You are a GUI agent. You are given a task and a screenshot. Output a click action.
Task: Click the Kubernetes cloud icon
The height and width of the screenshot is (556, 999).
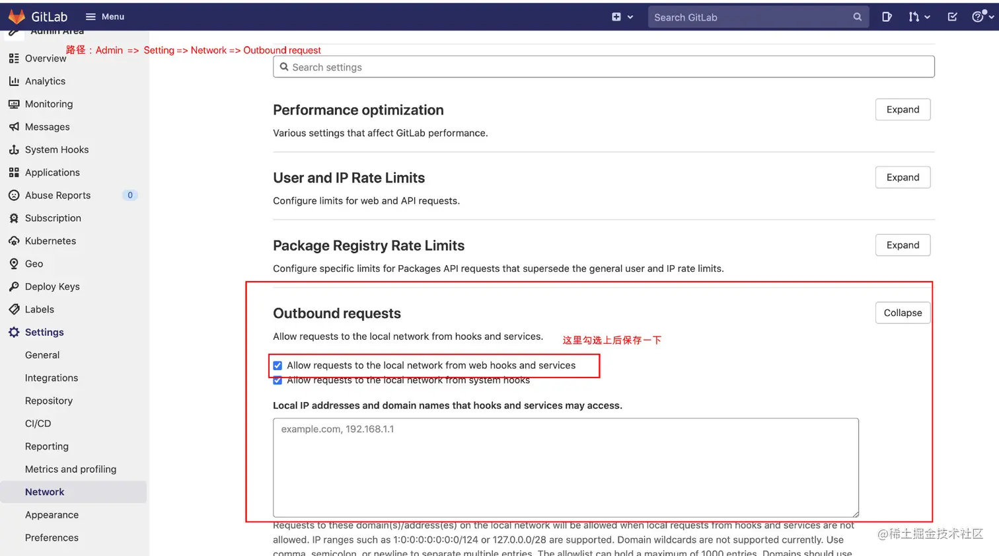[x=14, y=241]
